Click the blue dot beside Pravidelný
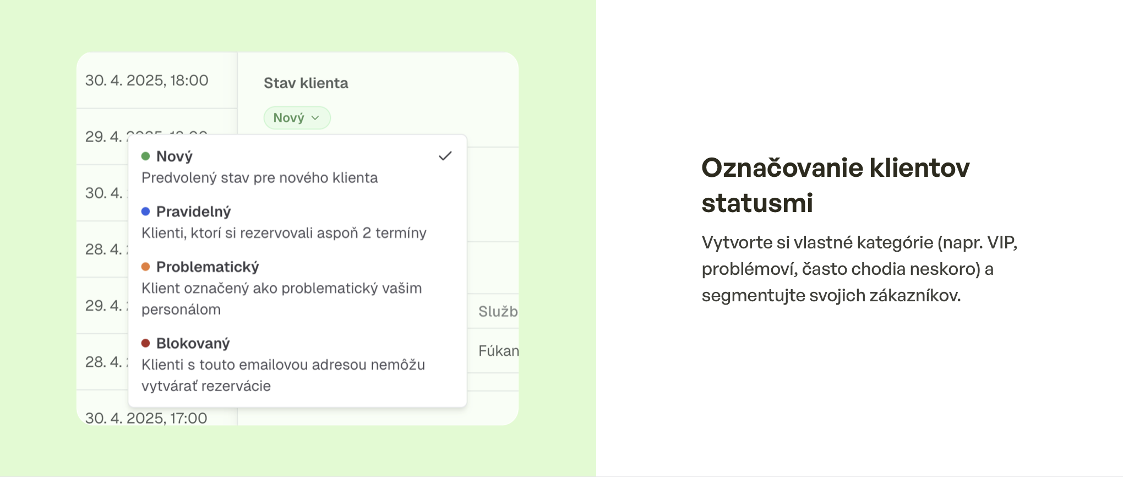This screenshot has width=1123, height=477. 145,211
